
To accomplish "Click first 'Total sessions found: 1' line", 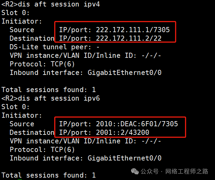I will point(49,90).
